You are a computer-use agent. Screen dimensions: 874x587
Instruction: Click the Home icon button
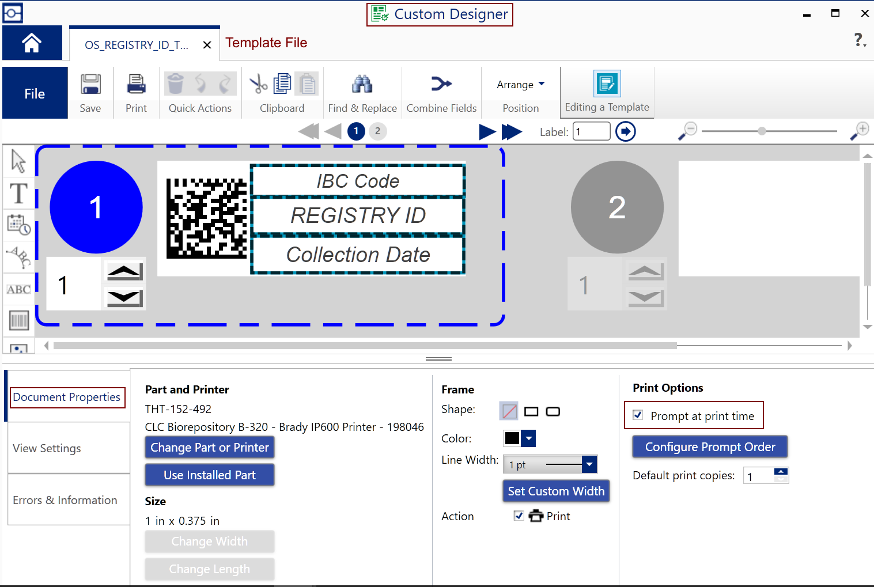pyautogui.click(x=32, y=43)
